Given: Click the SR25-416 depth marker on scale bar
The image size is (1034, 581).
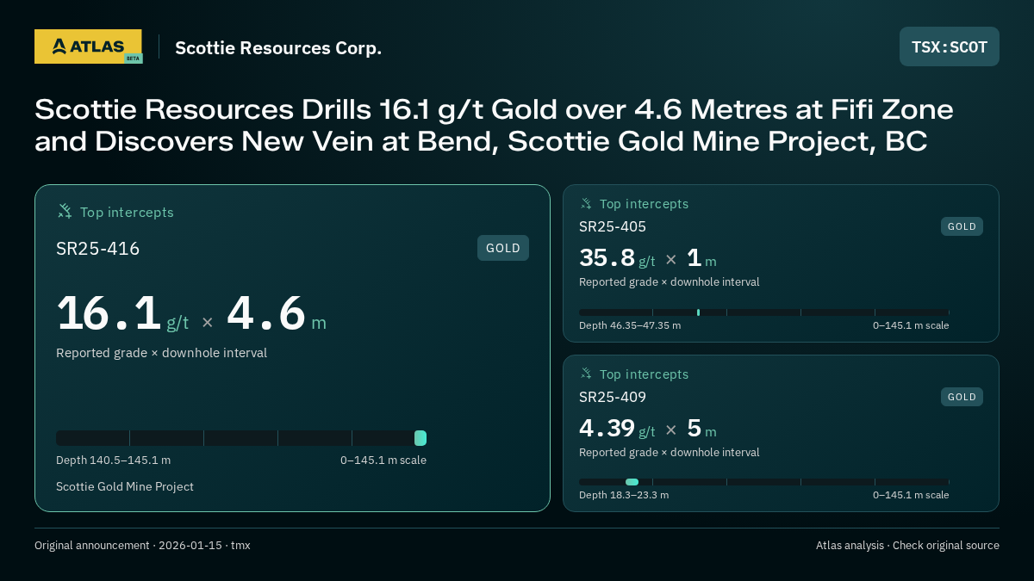Looking at the screenshot, I should click(420, 438).
